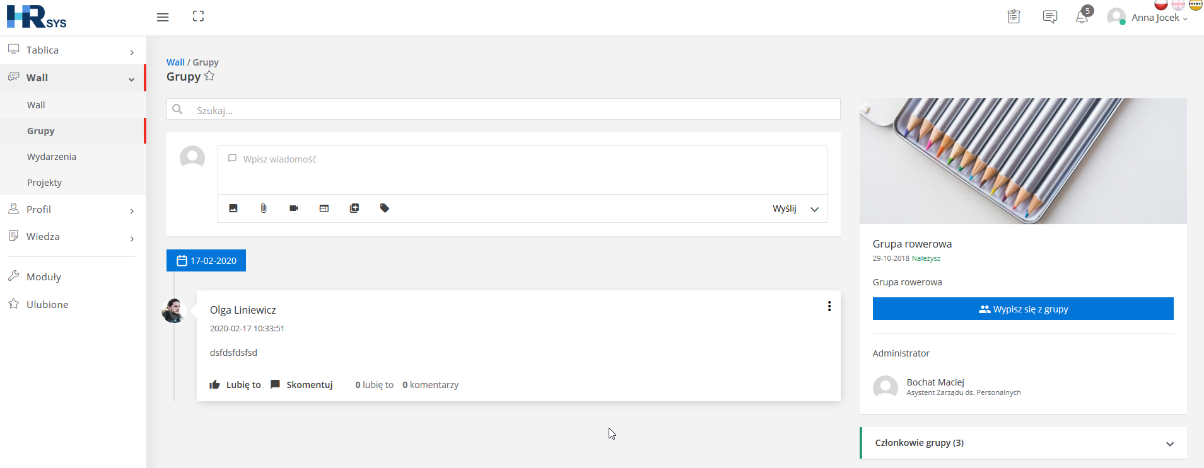The height and width of the screenshot is (468, 1204).
Task: Open the chat messages icon
Action: coord(1050,17)
